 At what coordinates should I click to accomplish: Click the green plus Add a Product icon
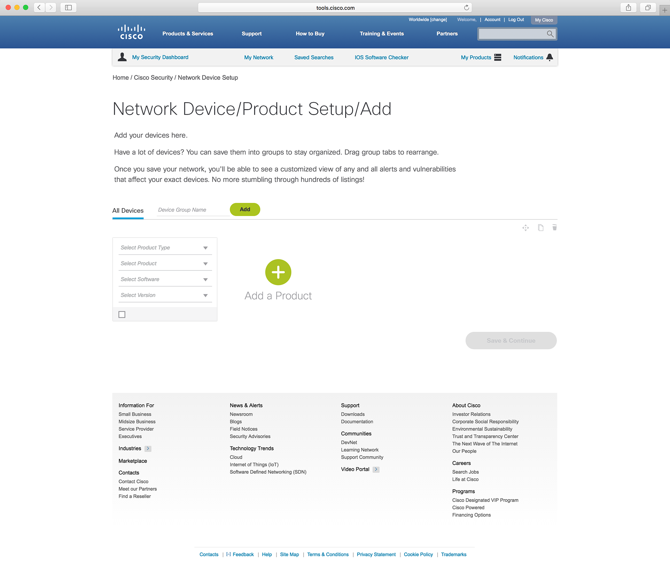coord(278,272)
